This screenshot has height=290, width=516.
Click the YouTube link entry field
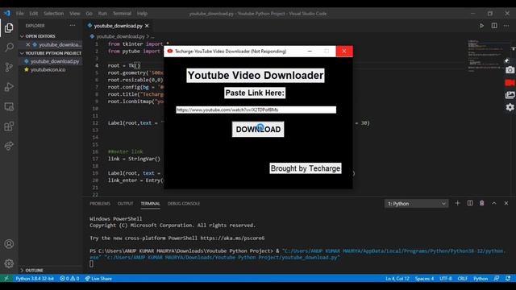pos(256,110)
